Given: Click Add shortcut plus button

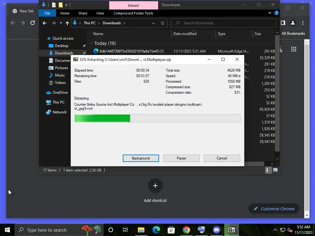Looking at the screenshot, I should click(x=155, y=186).
